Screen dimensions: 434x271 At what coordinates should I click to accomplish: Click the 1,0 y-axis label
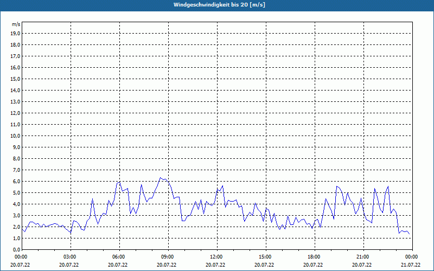click(x=16, y=238)
